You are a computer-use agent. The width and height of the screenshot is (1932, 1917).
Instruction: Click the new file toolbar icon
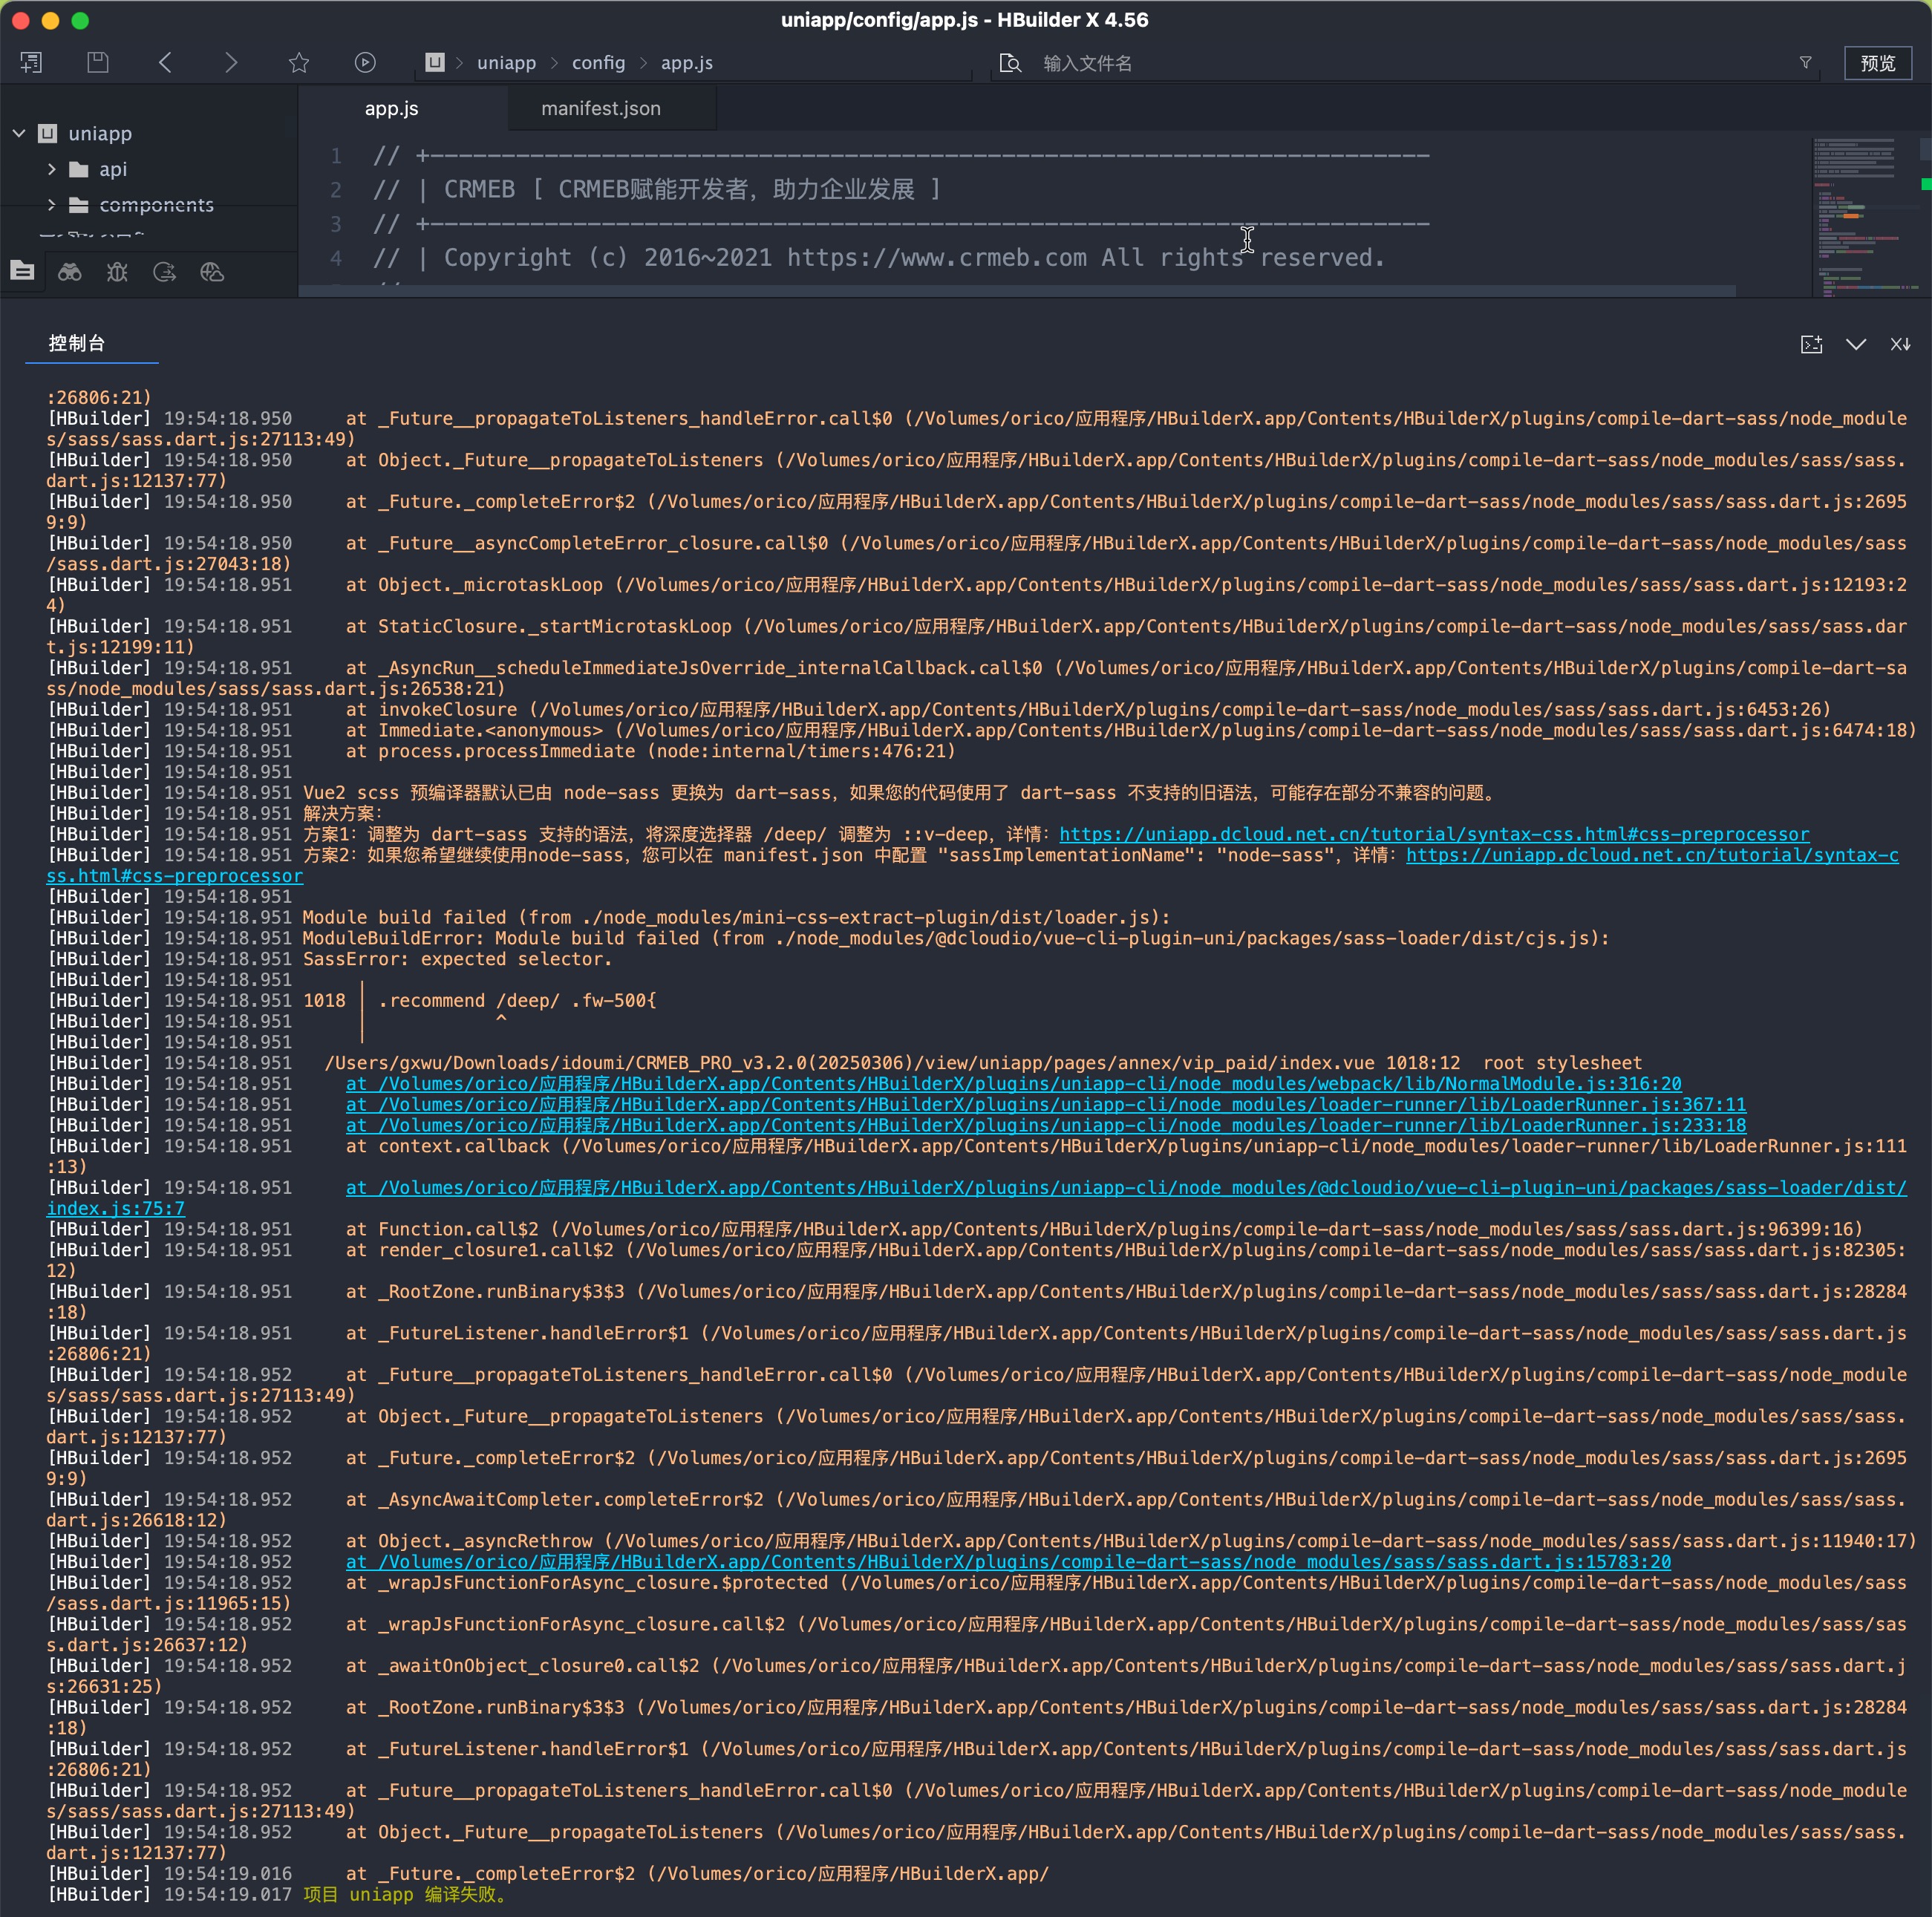coord(31,62)
